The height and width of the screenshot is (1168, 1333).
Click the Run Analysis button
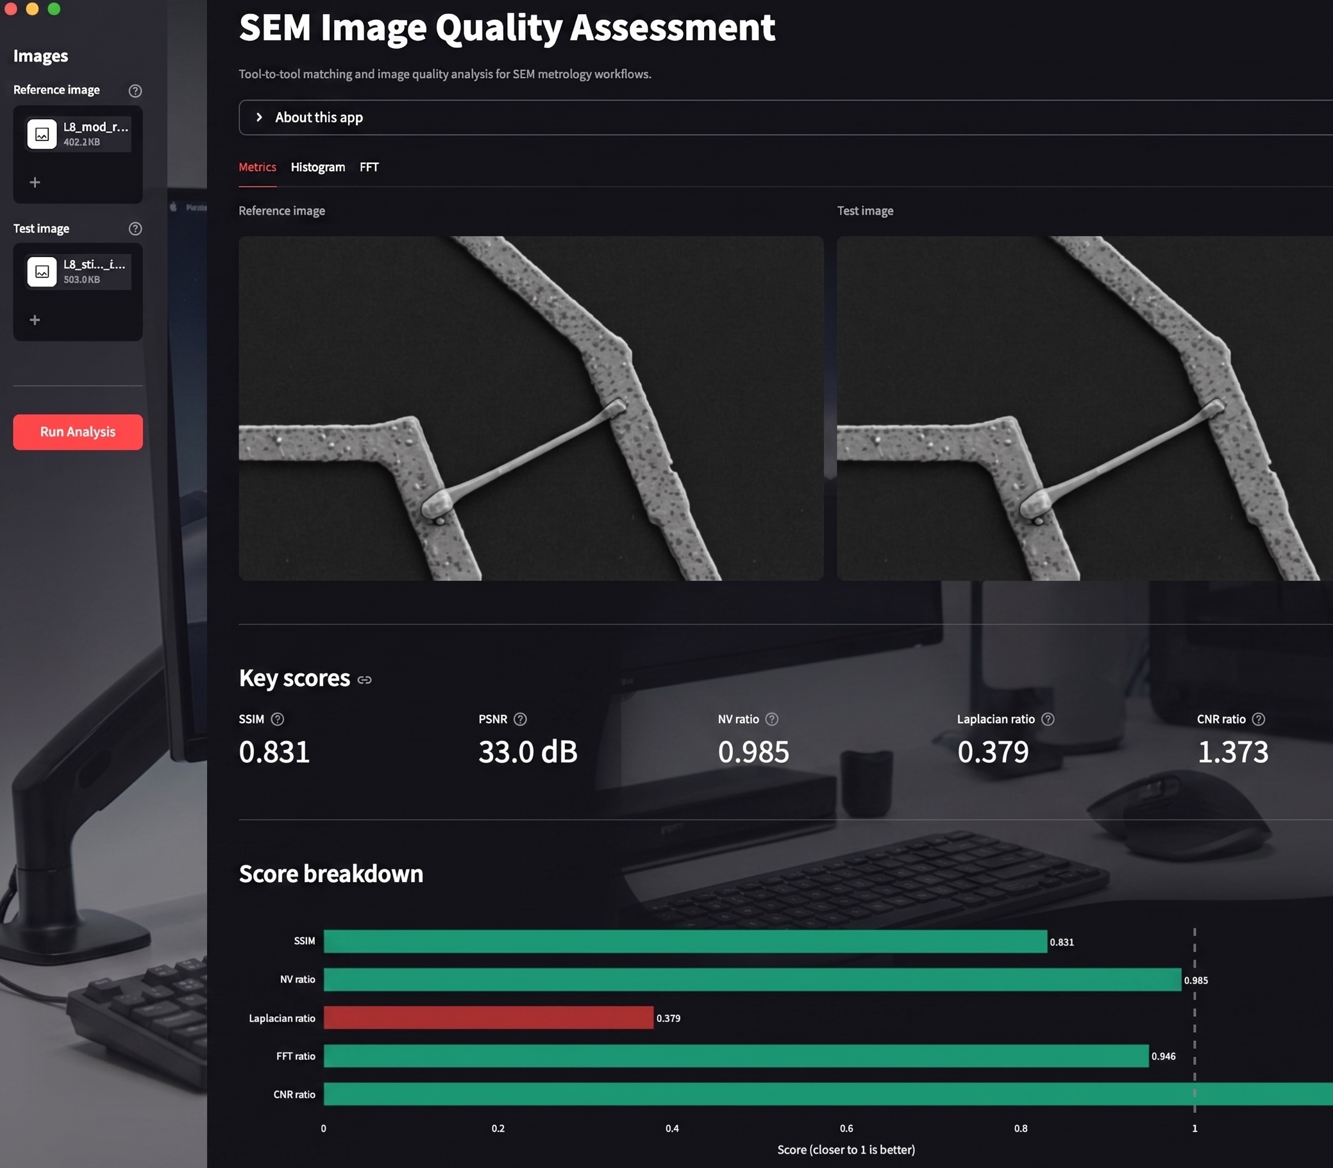point(77,431)
